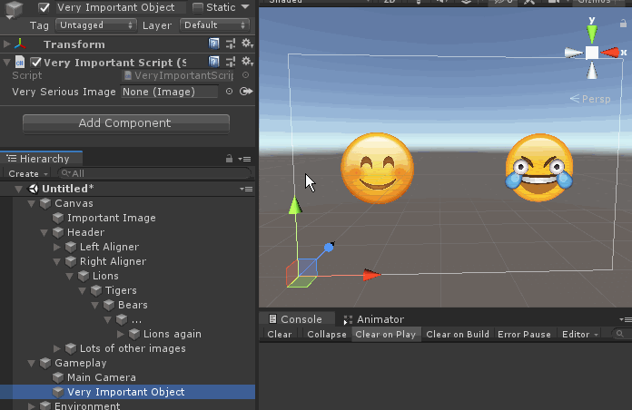Select Important Image in the Hierarchy

click(112, 218)
